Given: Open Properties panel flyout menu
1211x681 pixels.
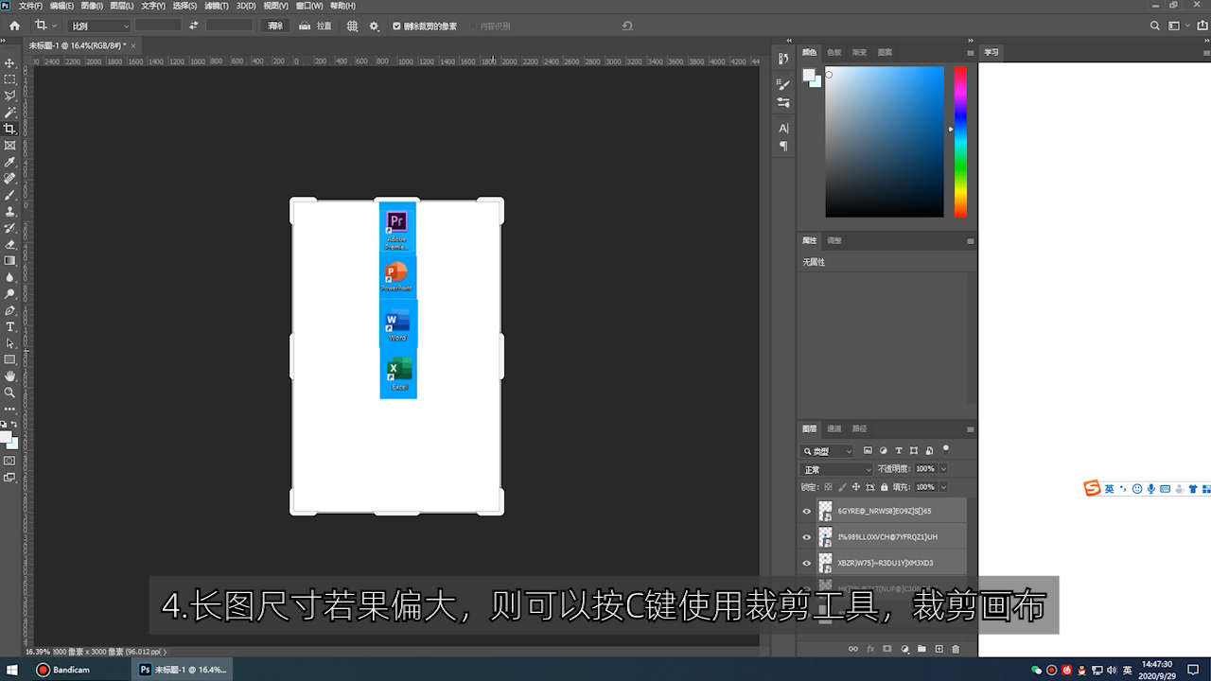Looking at the screenshot, I should 970,241.
